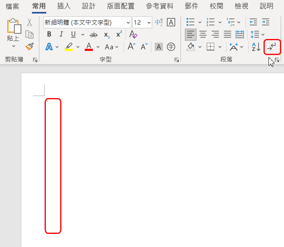Viewport: 284px width, 247px height.
Task: Toggle Bold formatting
Action: pyautogui.click(x=49, y=34)
